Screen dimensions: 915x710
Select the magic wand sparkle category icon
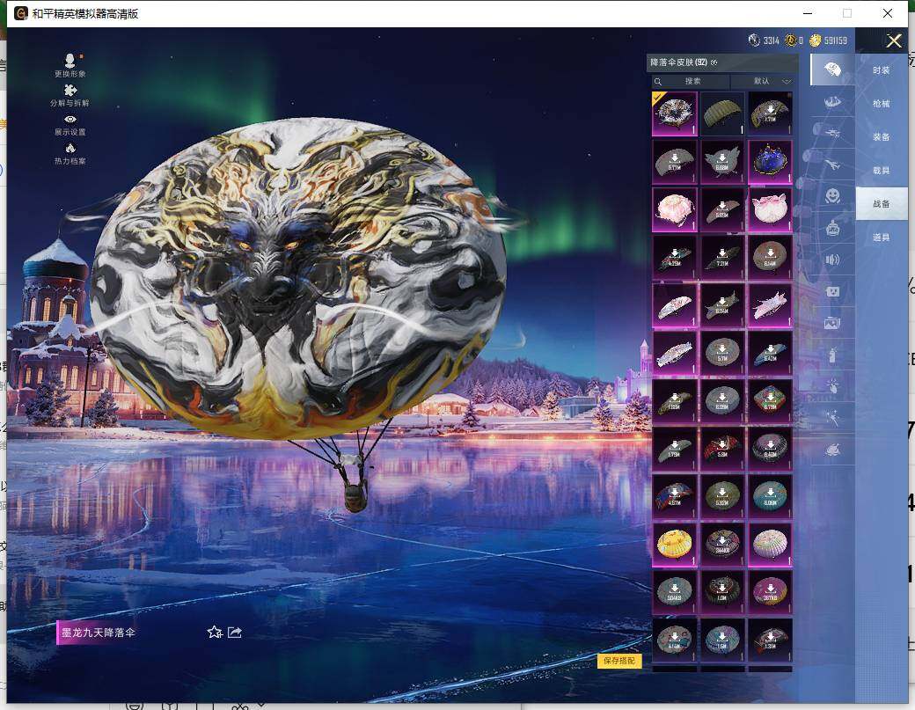(x=832, y=418)
